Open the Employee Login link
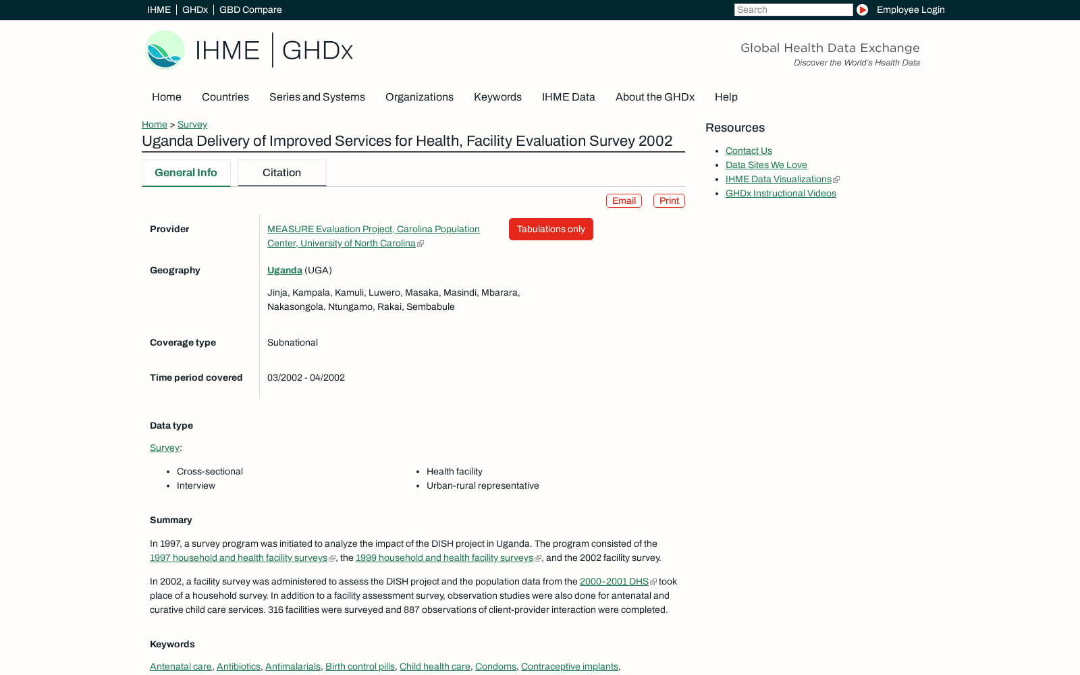The width and height of the screenshot is (1080, 675). click(x=911, y=9)
